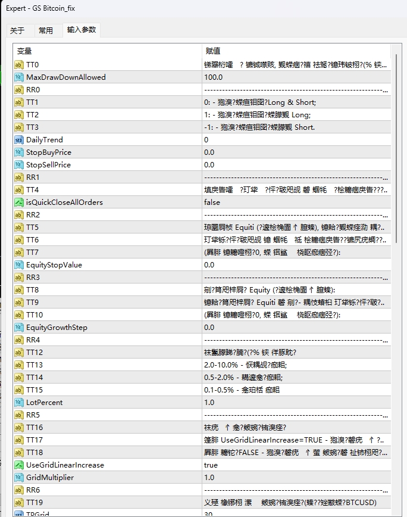The width and height of the screenshot is (407, 517).
Task: Select the TT1 value with Long & Short
Action: tap(296, 102)
